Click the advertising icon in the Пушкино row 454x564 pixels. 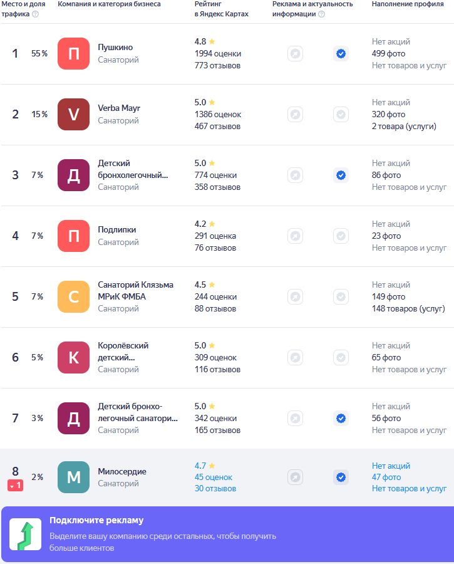[295, 54]
